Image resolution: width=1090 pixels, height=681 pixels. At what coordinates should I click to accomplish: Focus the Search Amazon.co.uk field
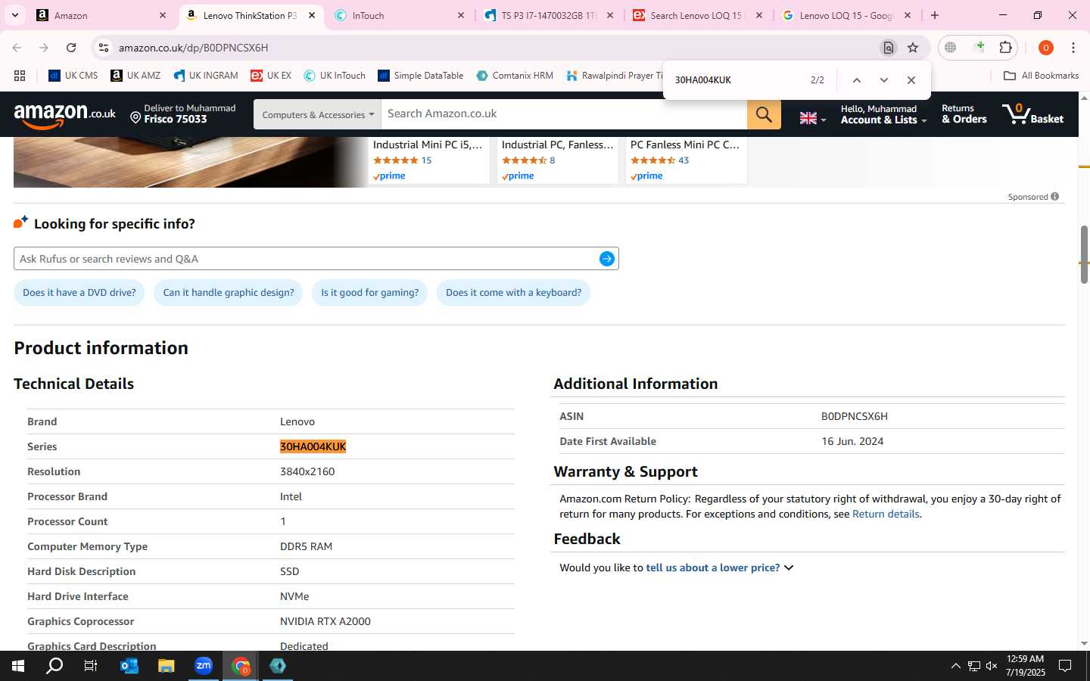[x=564, y=114]
